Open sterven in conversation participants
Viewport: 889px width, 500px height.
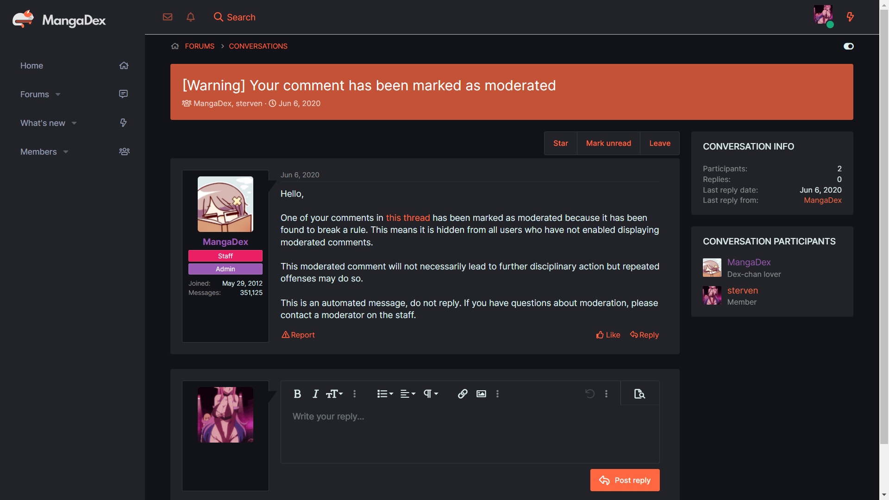click(x=742, y=291)
